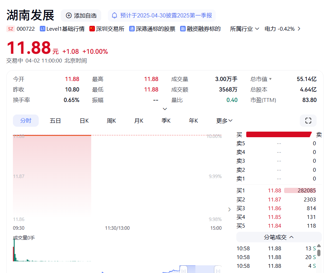Click the plus icon in 添加自选
Image resolution: width=326 pixels, height=273 pixels.
click(69, 16)
